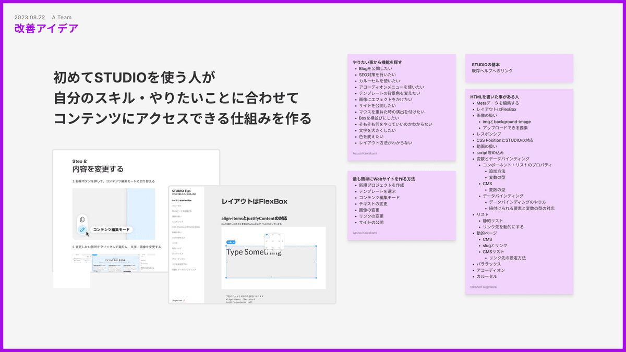Click the date 2023.08.22
This screenshot has width=626, height=352.
coord(31,17)
